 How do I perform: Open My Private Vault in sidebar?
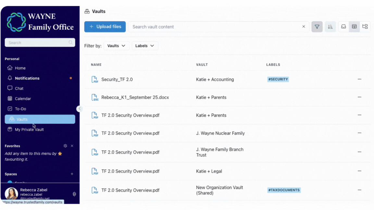[x=29, y=130]
